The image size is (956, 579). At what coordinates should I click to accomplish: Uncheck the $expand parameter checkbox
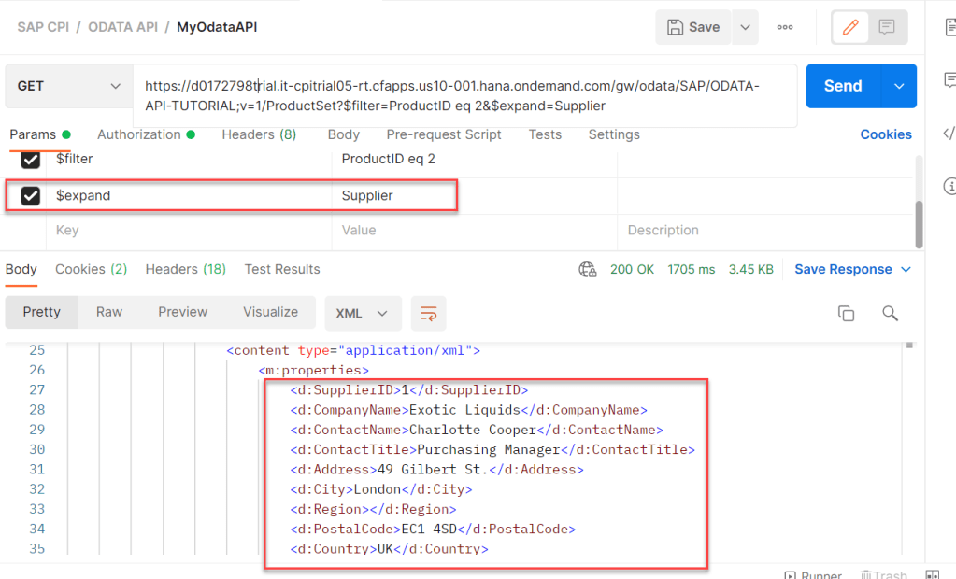tap(31, 196)
